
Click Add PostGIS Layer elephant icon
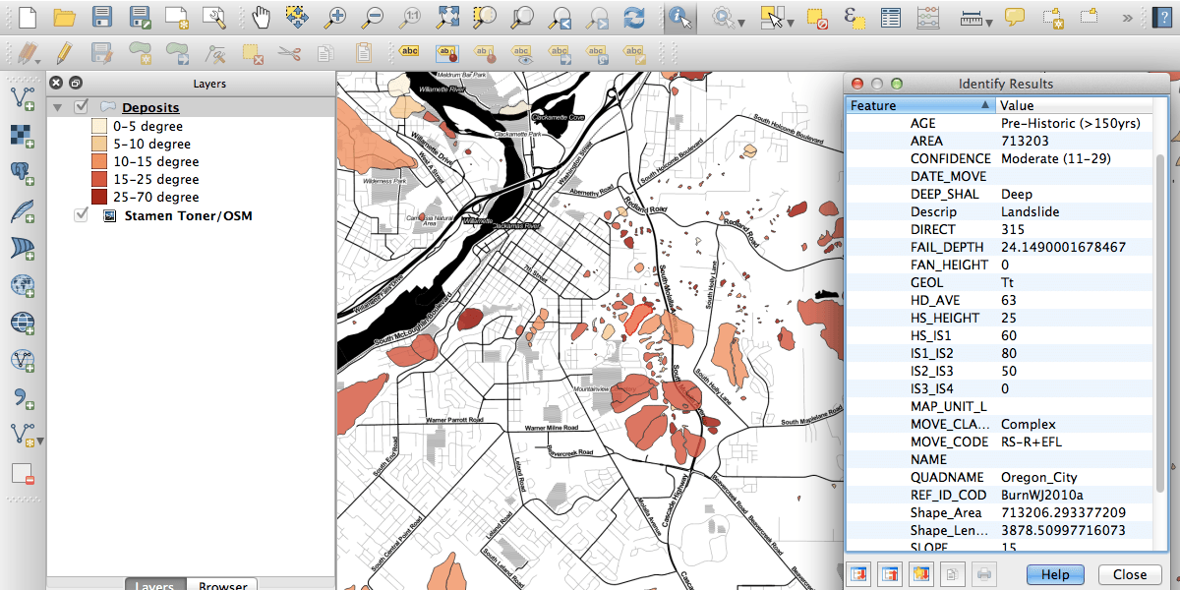point(23,173)
